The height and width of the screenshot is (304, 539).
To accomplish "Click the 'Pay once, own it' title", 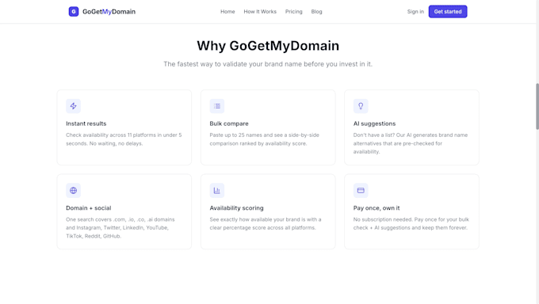I will [377, 208].
